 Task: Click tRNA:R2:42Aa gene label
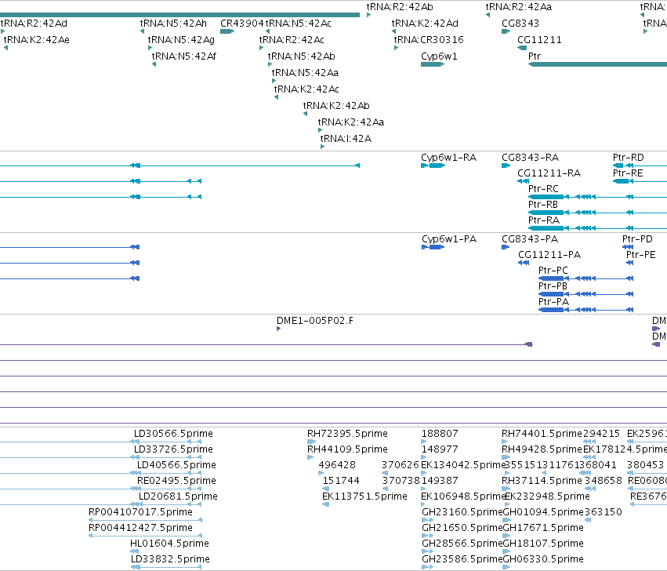[x=519, y=7]
